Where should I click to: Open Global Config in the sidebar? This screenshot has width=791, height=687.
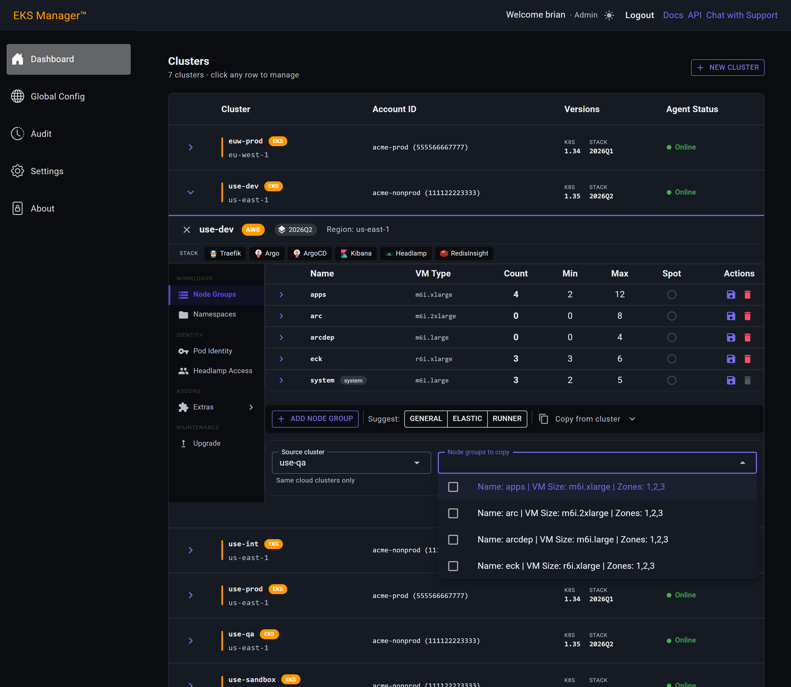point(69,97)
